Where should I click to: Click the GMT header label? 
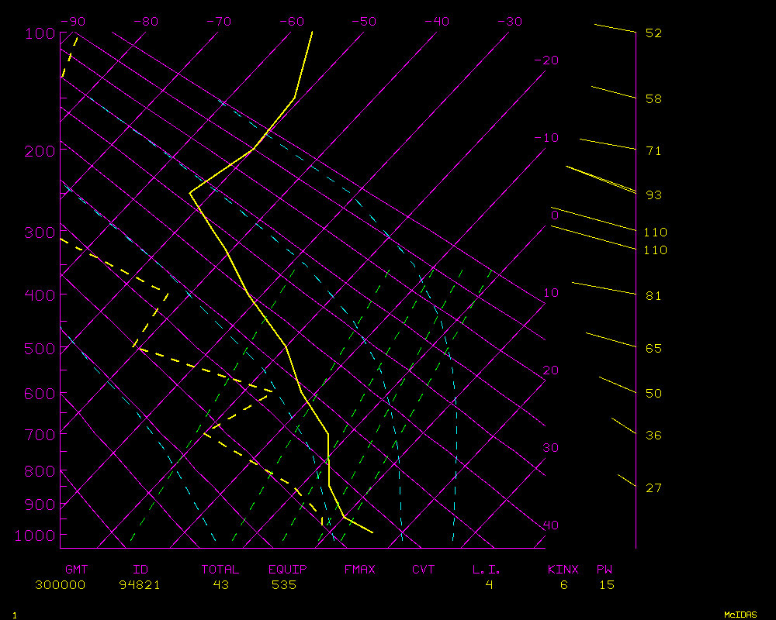[77, 570]
